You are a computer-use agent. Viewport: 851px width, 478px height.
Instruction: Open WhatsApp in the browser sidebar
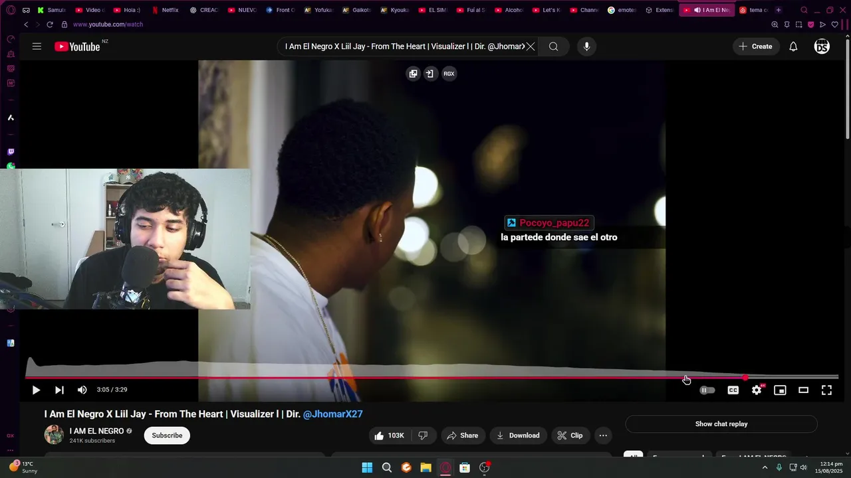(x=11, y=166)
